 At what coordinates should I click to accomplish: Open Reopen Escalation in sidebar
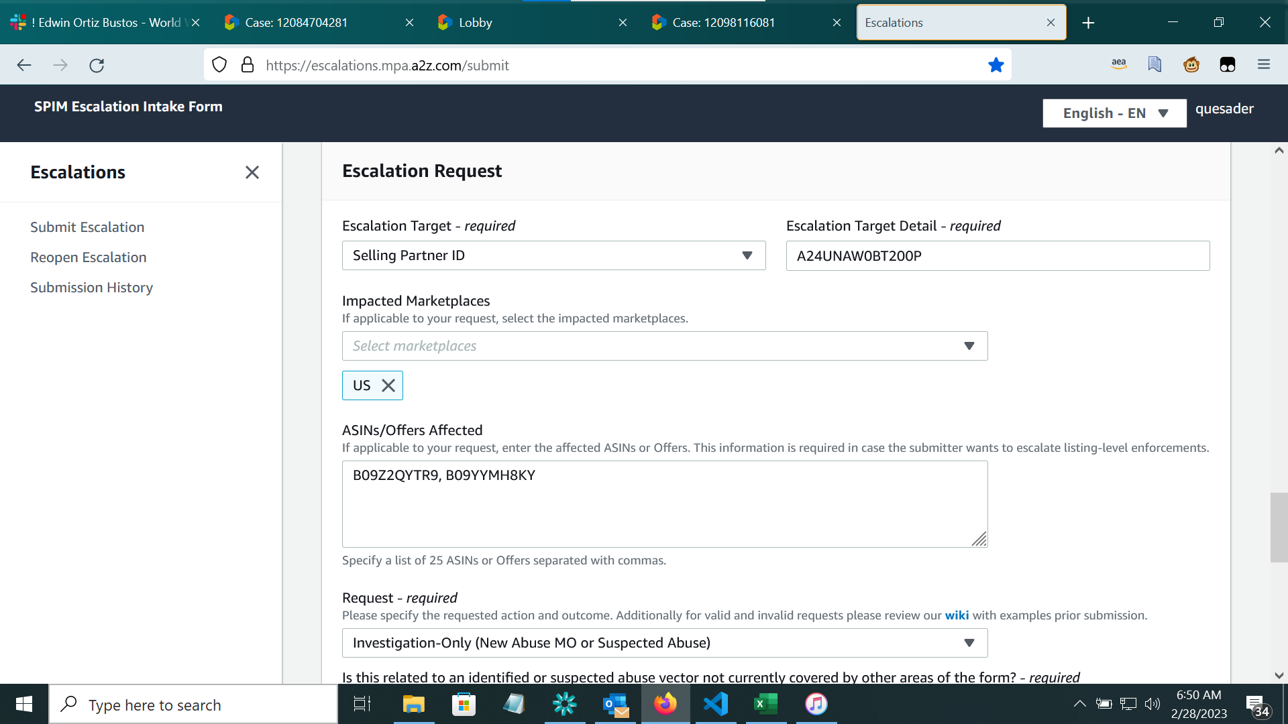(x=89, y=257)
